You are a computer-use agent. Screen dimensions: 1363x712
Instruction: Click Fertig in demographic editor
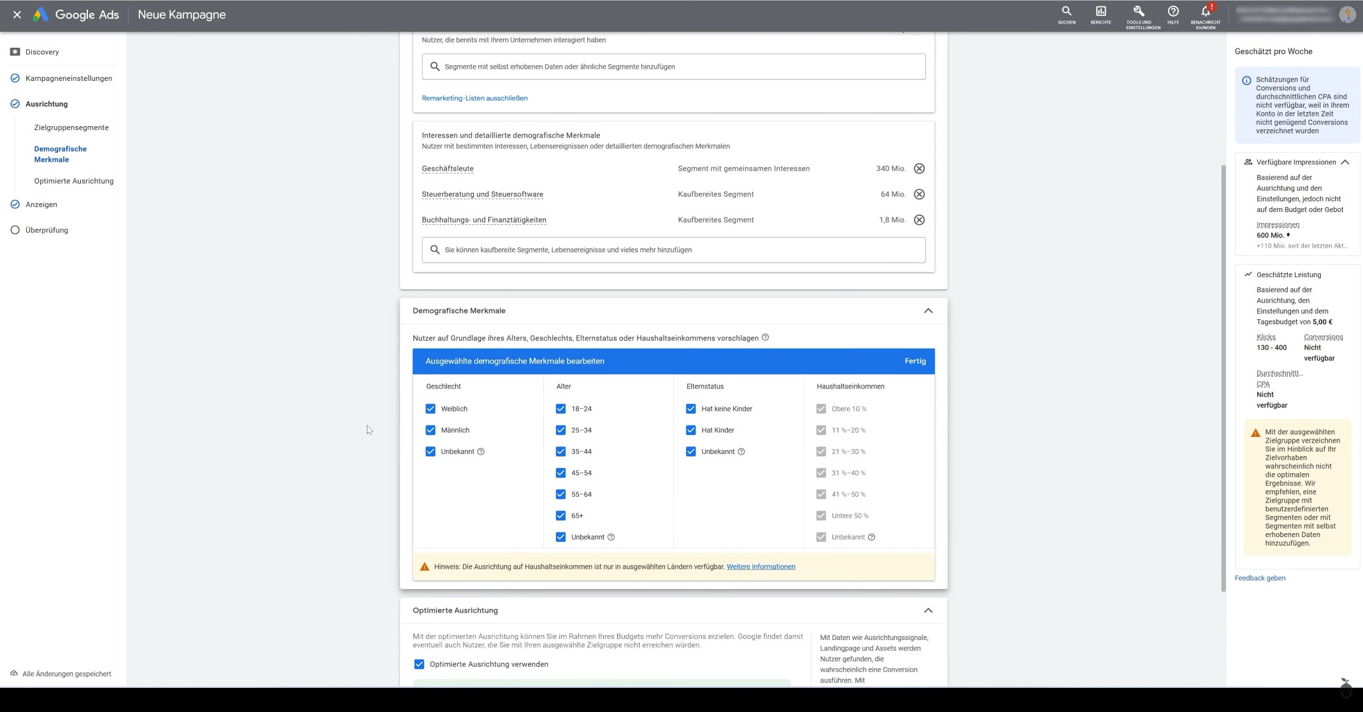click(915, 361)
